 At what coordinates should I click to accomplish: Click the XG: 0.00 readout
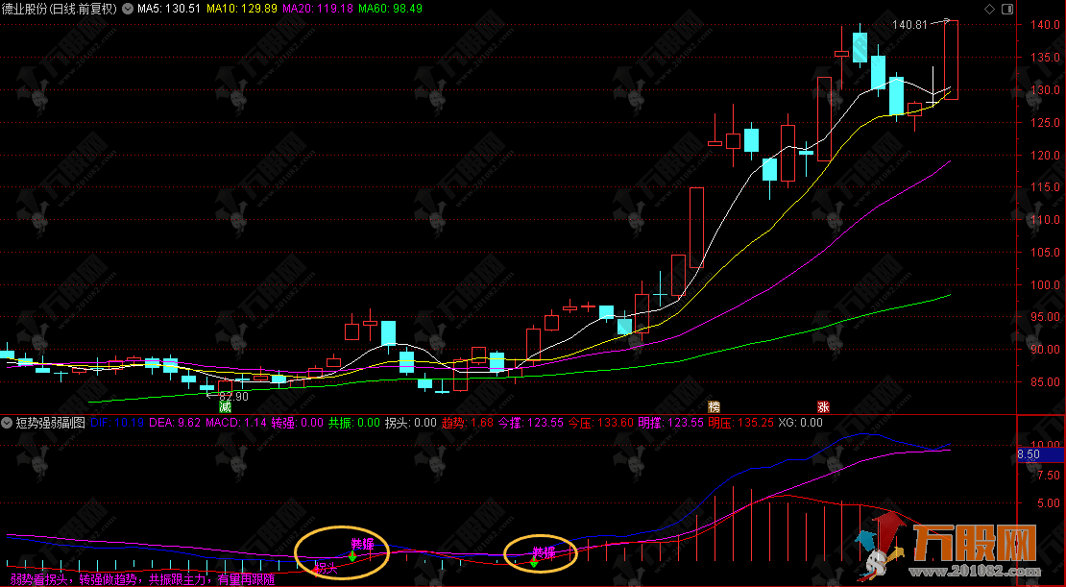800,423
